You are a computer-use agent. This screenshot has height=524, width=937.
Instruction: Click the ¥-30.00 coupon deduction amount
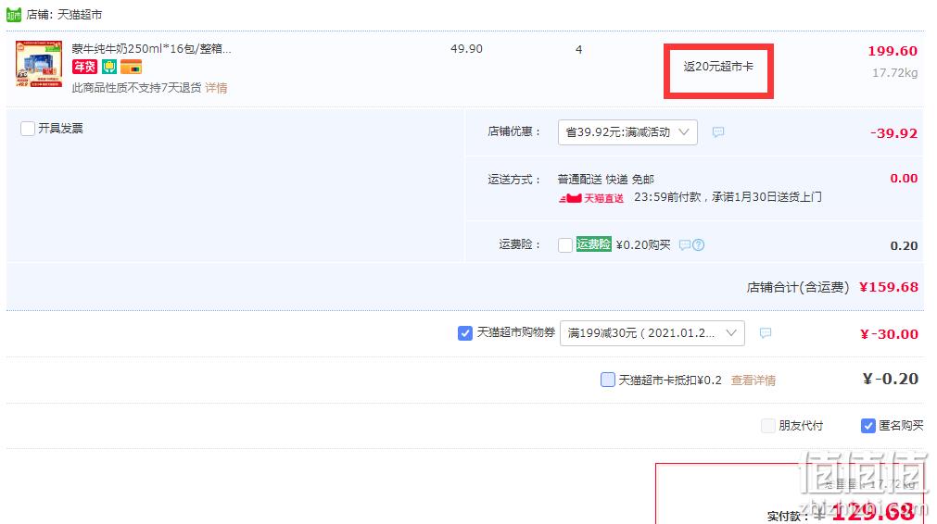coord(889,334)
